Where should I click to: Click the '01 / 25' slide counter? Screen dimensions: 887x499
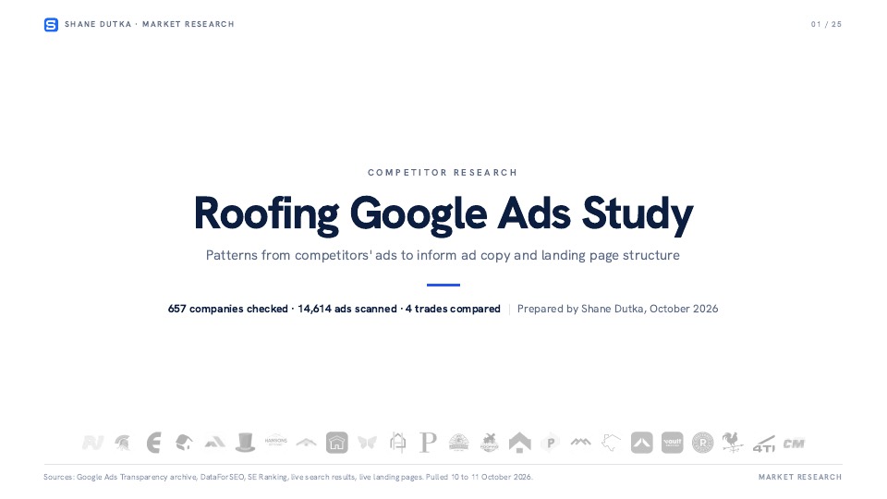[826, 24]
